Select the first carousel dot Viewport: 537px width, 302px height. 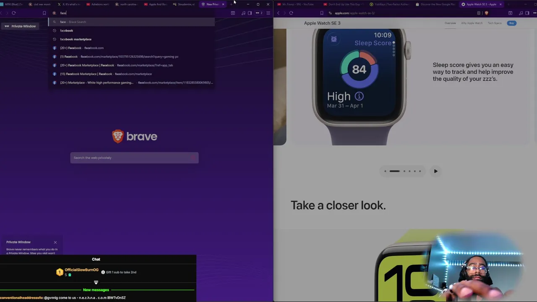tap(385, 171)
